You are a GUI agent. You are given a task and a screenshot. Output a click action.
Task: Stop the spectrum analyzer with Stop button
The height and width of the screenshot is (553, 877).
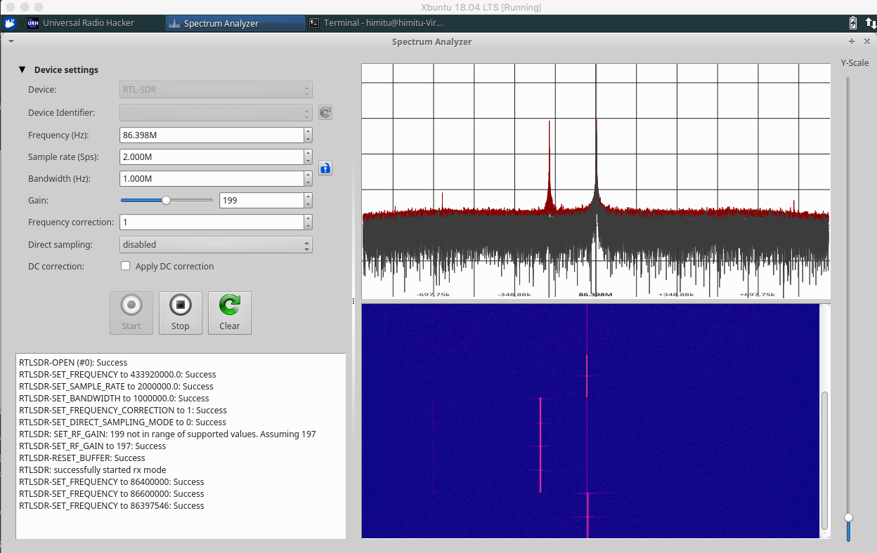click(181, 313)
